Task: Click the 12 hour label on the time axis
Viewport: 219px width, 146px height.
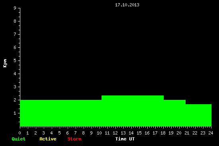Action: pyautogui.click(x=115, y=133)
